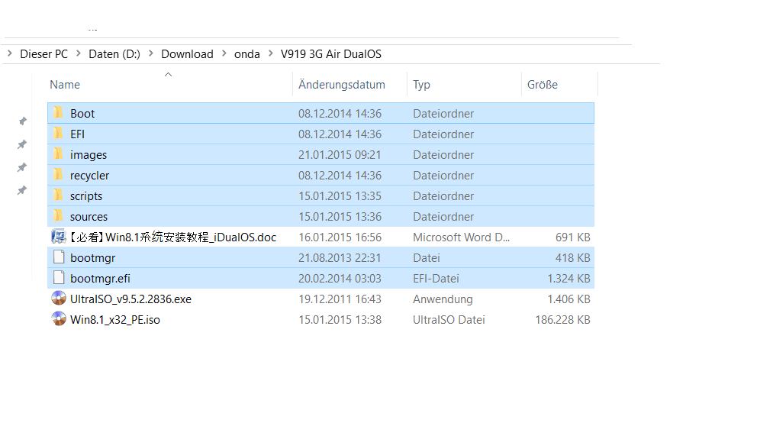Select the EFI folder icon
Viewport: 757px width, 436px height.
tap(59, 134)
